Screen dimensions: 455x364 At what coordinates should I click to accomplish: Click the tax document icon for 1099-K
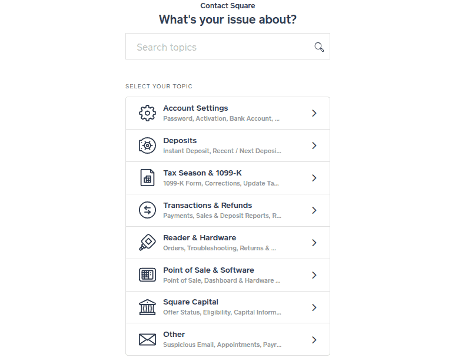click(147, 178)
